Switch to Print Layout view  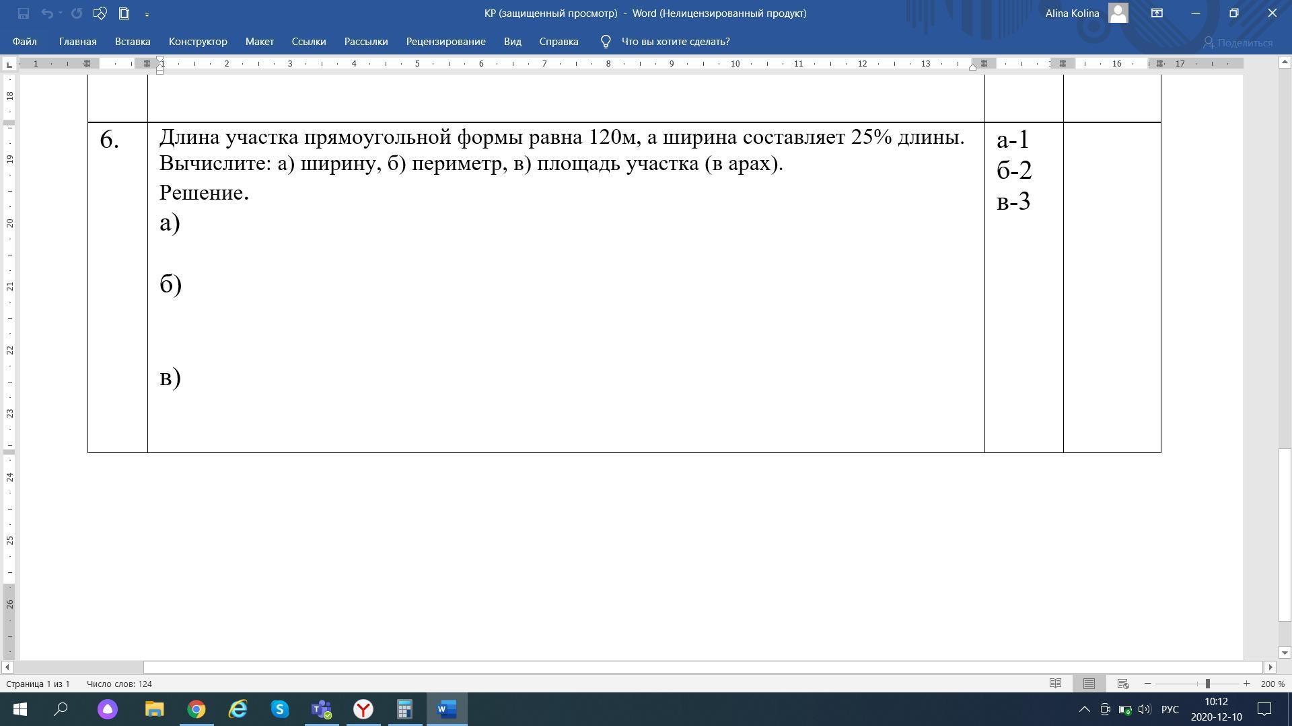pyautogui.click(x=1089, y=684)
